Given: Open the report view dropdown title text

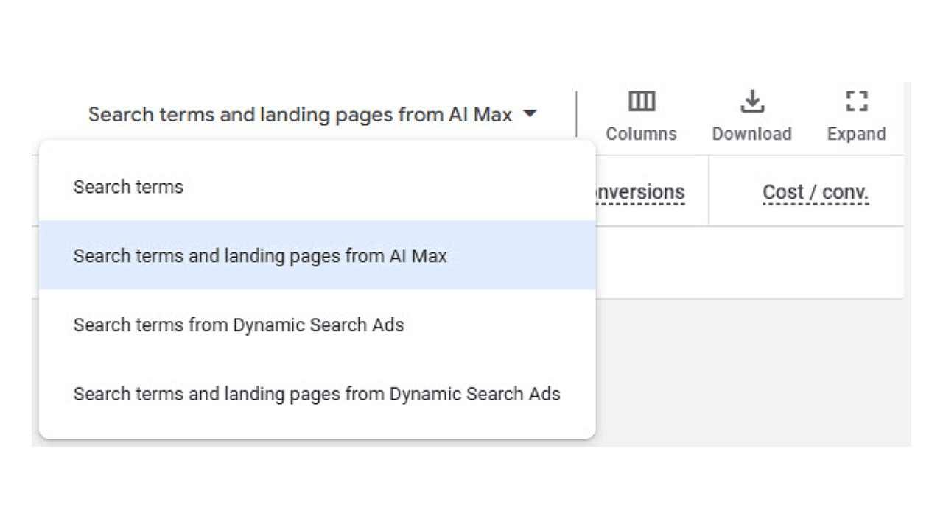Looking at the screenshot, I should pos(300,115).
